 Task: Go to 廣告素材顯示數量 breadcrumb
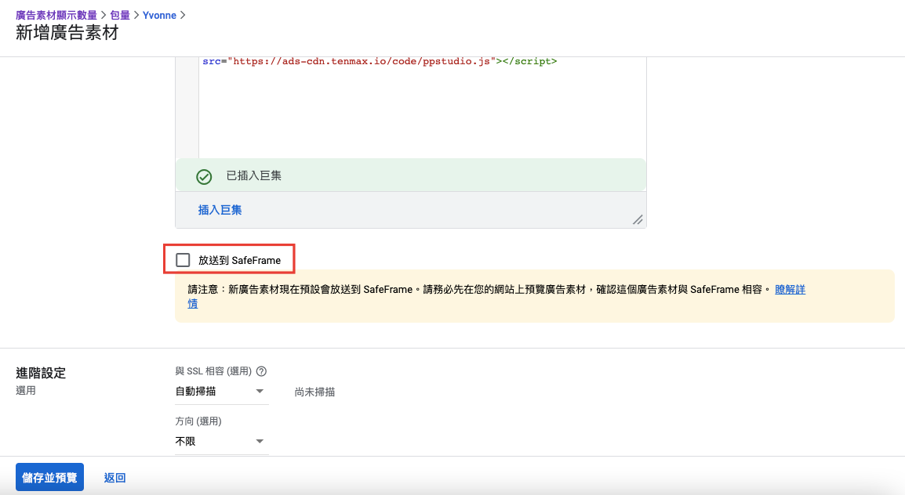[56, 15]
